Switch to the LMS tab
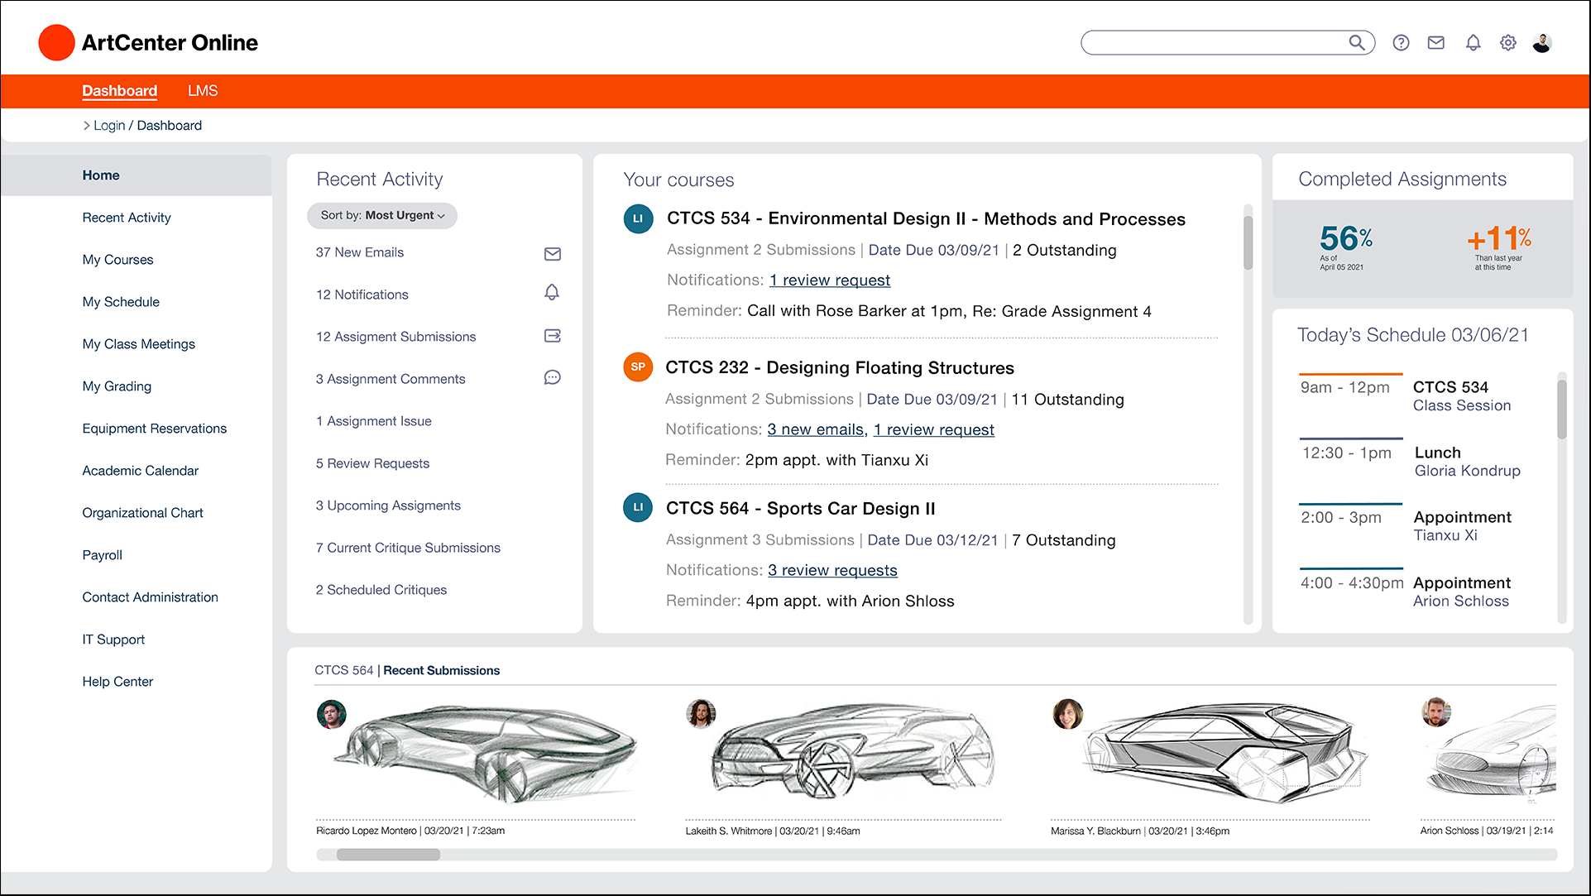This screenshot has height=896, width=1591. click(x=203, y=91)
